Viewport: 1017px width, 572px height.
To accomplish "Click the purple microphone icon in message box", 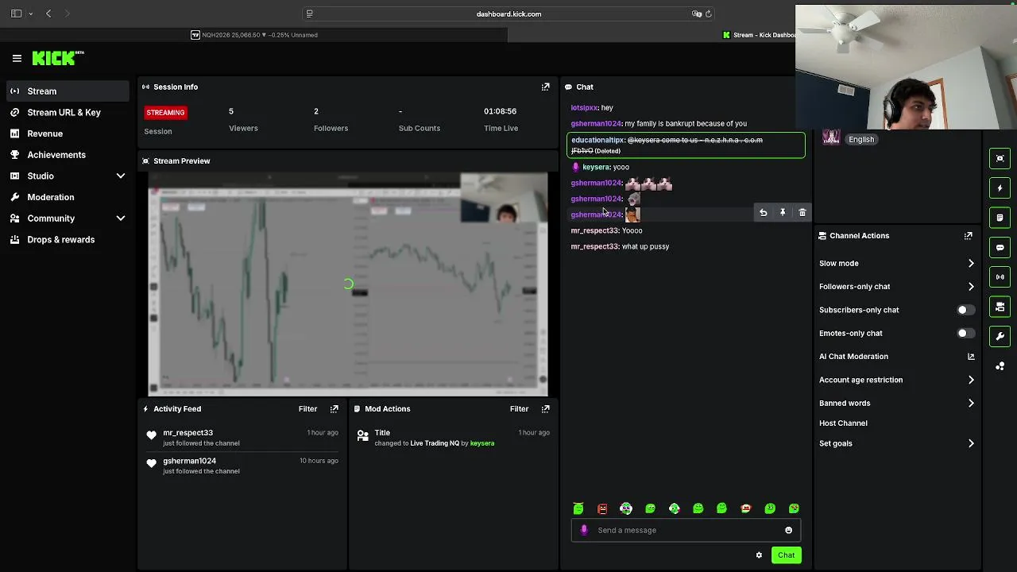I will click(x=584, y=530).
